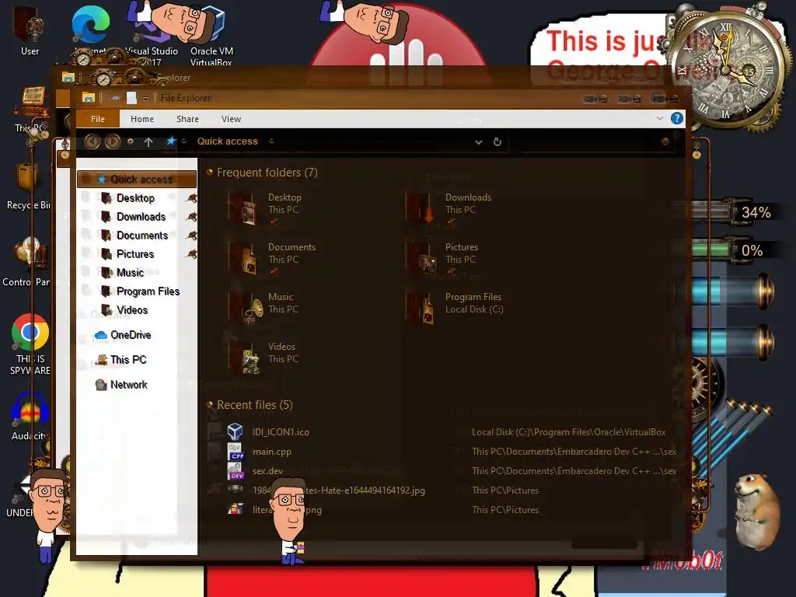Click Quick access in the address bar
796x597 pixels.
coord(228,141)
